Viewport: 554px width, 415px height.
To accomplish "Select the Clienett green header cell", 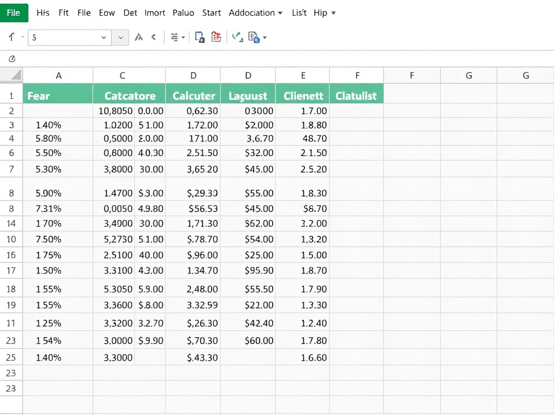I will point(302,96).
